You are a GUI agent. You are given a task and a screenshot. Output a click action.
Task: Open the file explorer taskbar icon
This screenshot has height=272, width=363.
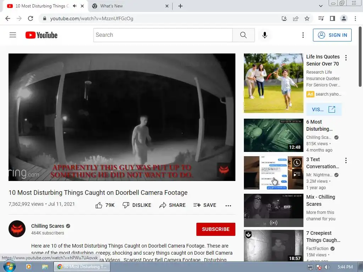pos(45,267)
